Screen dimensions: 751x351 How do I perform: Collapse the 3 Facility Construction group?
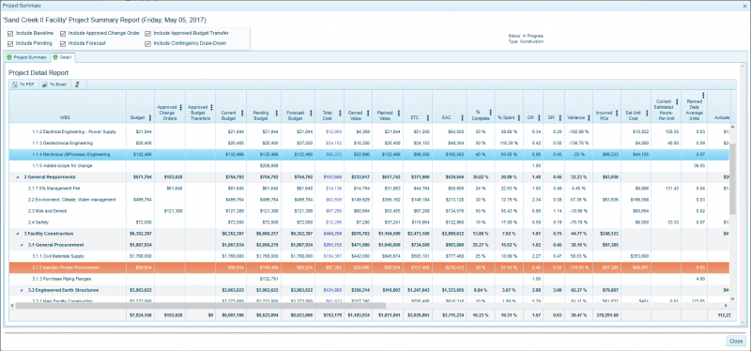click(x=18, y=234)
